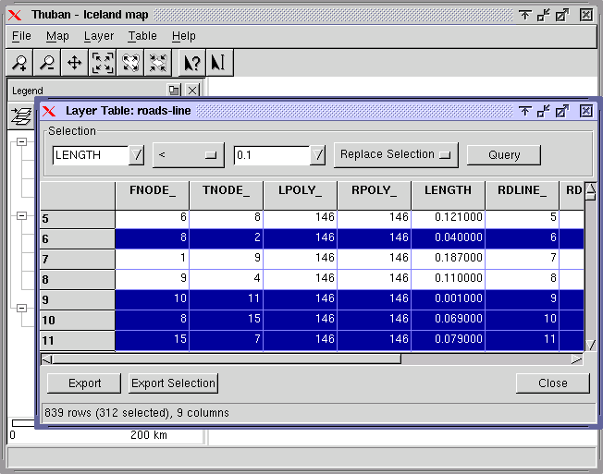603x474 pixels.
Task: Open the comparison operator dropdown
Action: click(x=189, y=155)
